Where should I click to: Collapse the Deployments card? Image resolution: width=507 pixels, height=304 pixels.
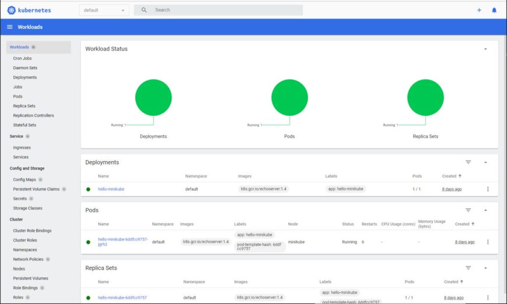pyautogui.click(x=485, y=162)
